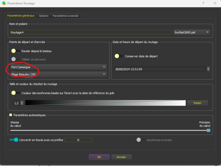Screen dimensions: 221x166
Task: Check the Paramètres automatiques checkbox
Action: pos(11,115)
